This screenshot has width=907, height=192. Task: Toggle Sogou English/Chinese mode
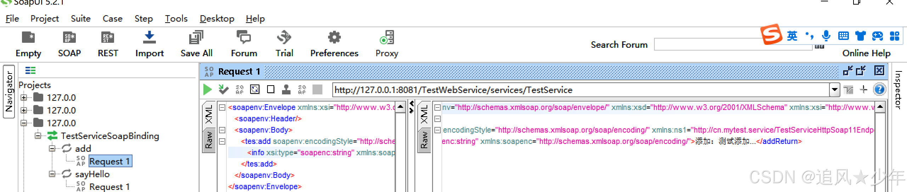tap(792, 36)
